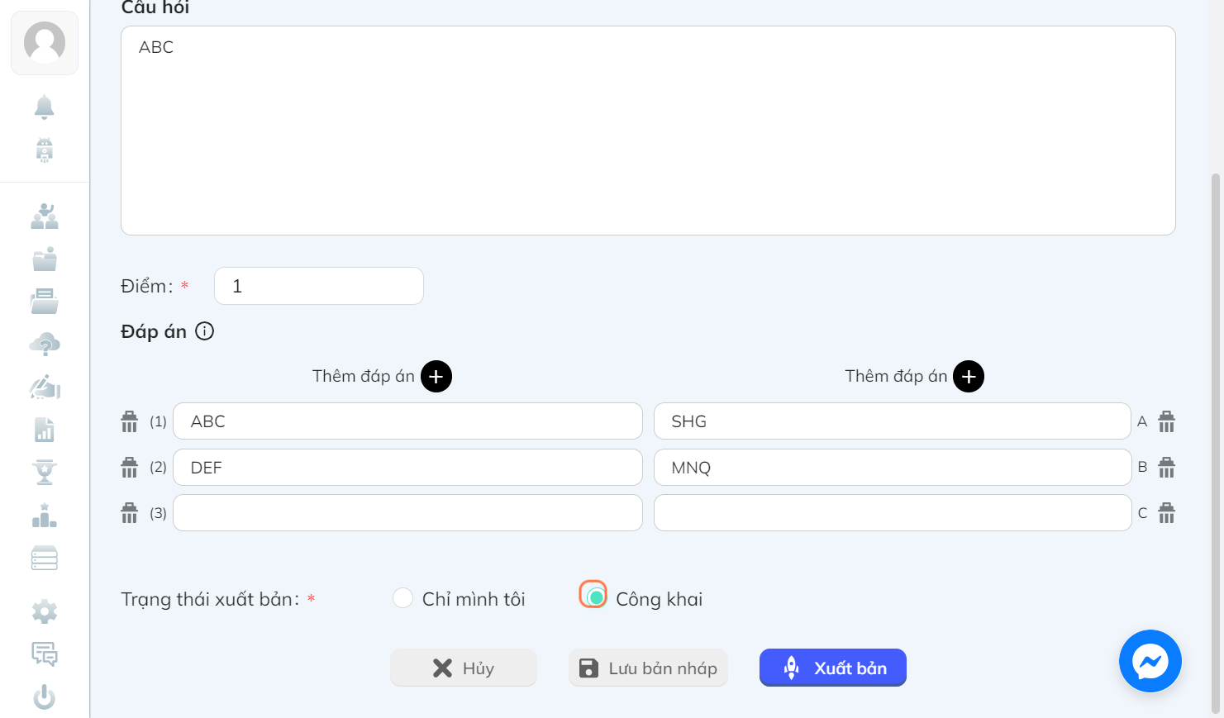Click the answer field containing MNQ

tap(893, 468)
